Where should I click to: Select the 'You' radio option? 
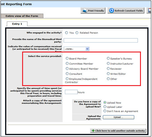coord(66,33)
